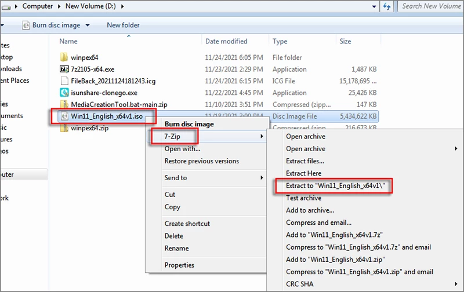Viewport: 464px width, 292px height.
Task: Expand the second Open archive submenu arrow
Action: pyautogui.click(x=456, y=149)
